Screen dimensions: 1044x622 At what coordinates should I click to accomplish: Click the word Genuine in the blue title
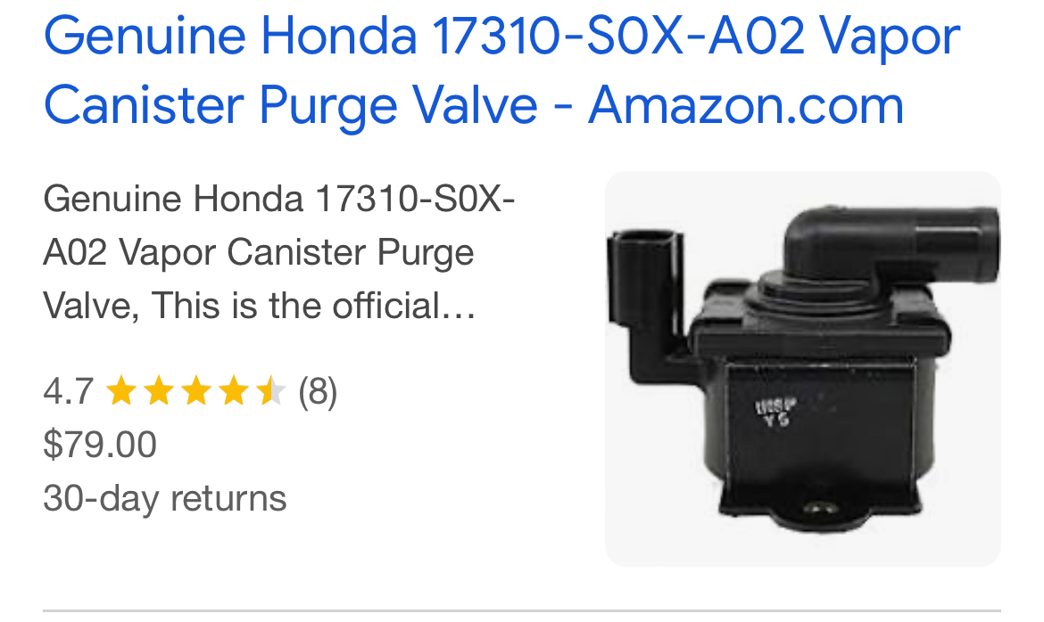pos(145,37)
